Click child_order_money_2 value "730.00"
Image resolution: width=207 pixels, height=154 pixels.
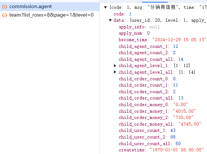pyautogui.click(x=183, y=117)
